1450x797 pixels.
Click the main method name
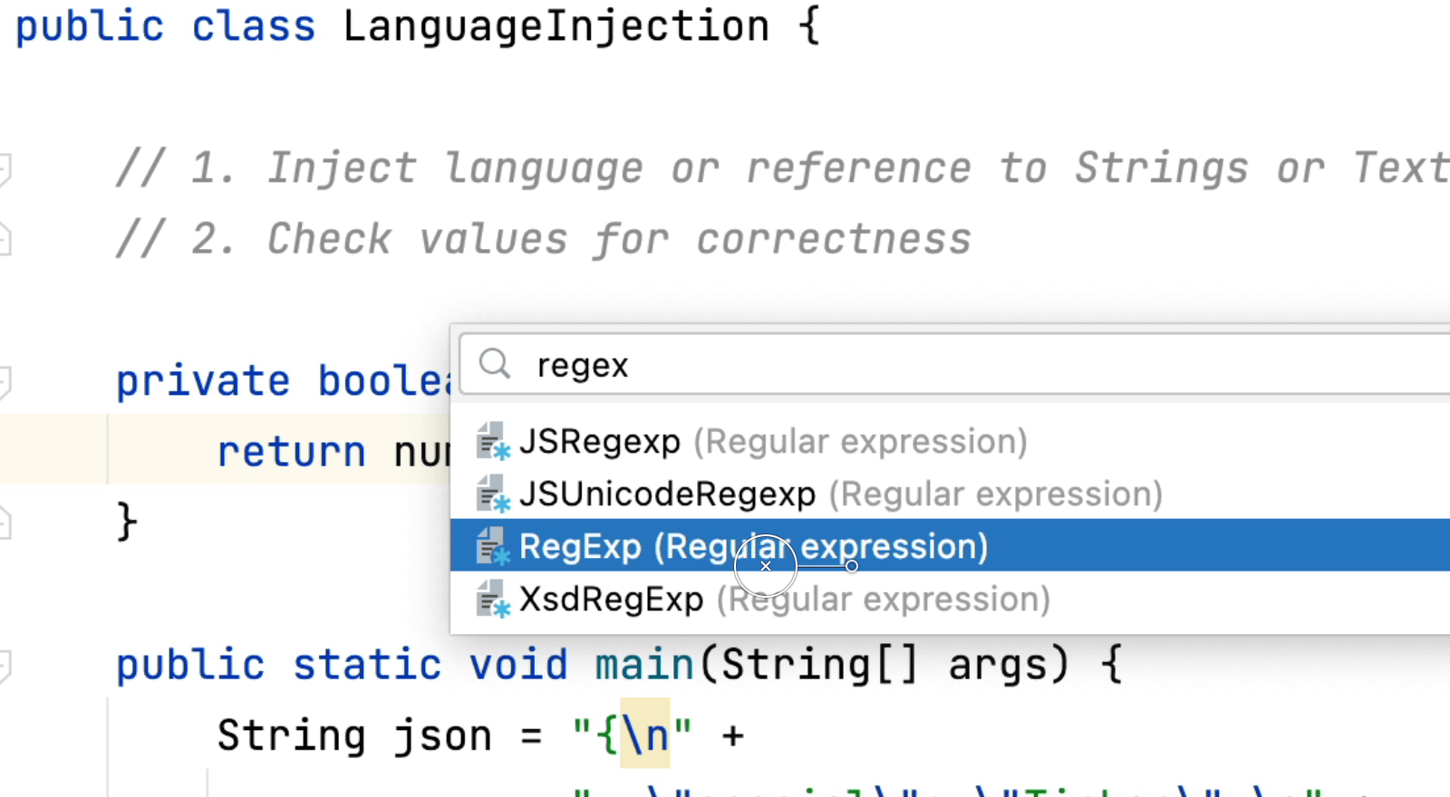pyautogui.click(x=643, y=666)
